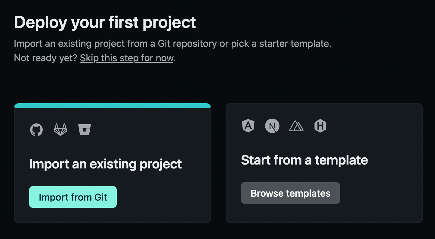Click the teal accent bar atop import card

pyautogui.click(x=113, y=106)
